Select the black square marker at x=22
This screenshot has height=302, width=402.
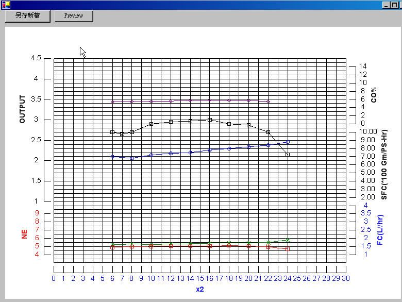(x=268, y=132)
